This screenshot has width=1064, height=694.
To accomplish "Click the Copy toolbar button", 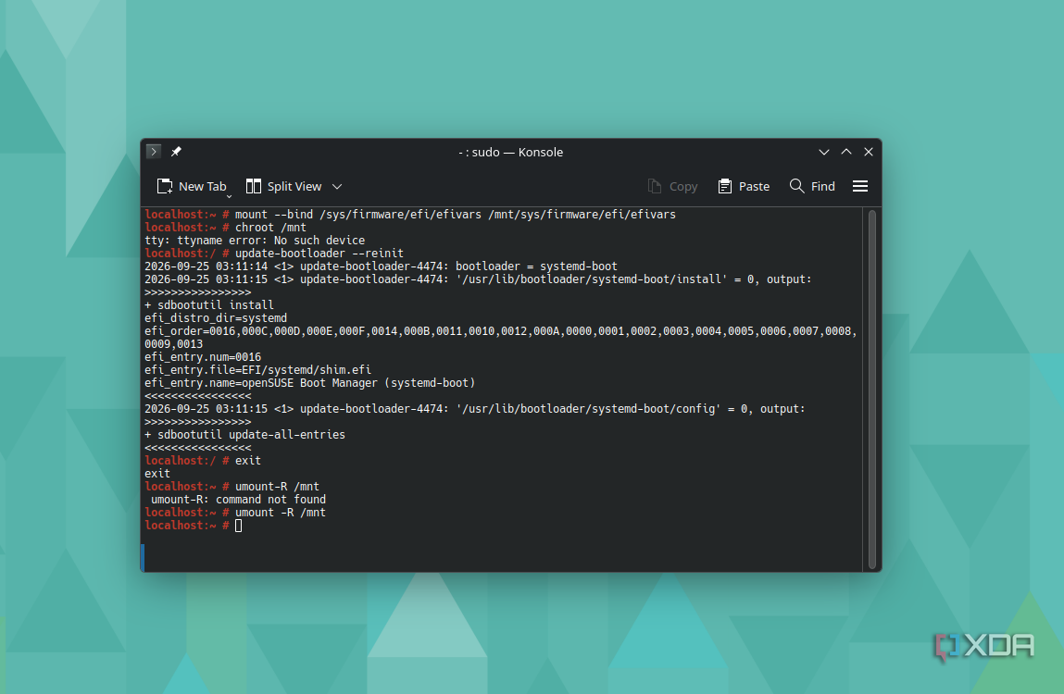I will pyautogui.click(x=672, y=187).
